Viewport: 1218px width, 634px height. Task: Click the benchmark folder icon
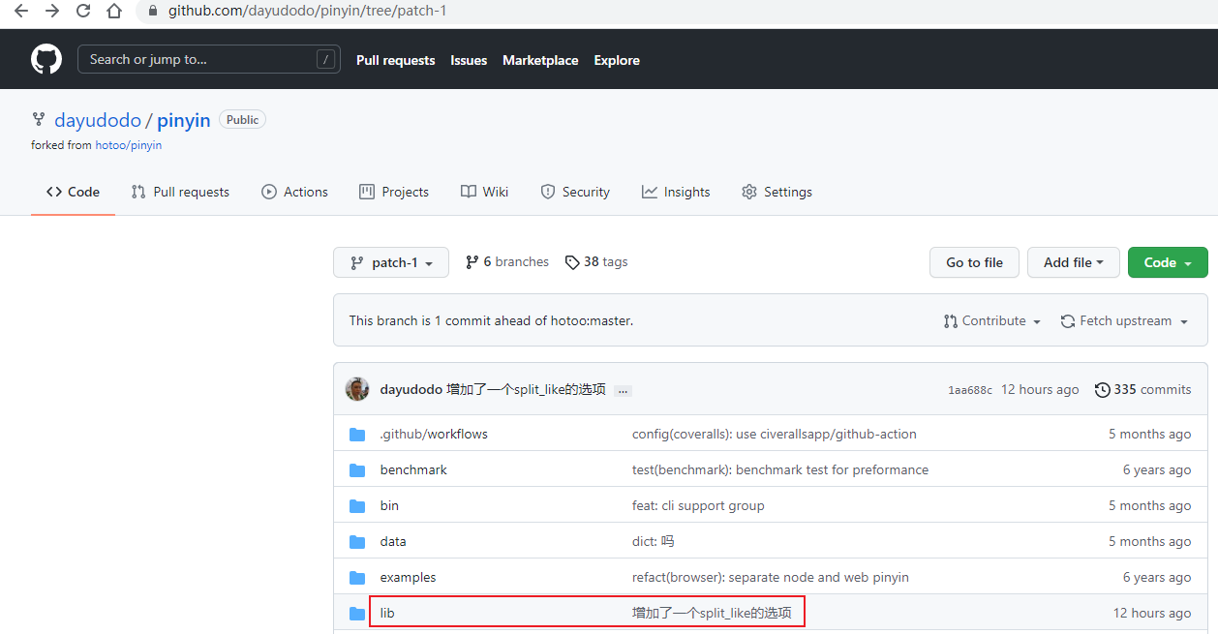(357, 470)
